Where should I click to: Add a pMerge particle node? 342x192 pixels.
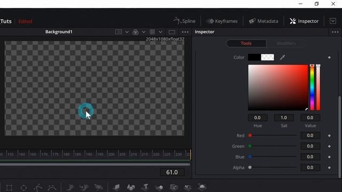[x=84, y=187]
